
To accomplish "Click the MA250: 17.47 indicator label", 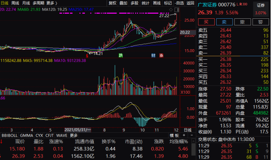I will click(81, 9).
